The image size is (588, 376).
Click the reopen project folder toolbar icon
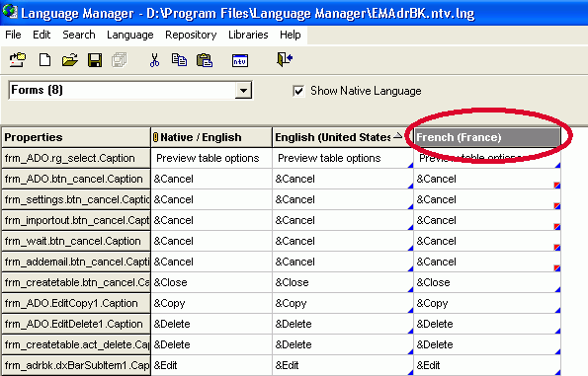pos(18,60)
